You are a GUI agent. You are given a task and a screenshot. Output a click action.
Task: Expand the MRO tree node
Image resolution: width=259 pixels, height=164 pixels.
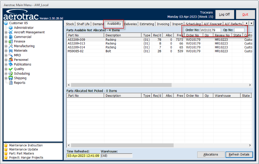coord(6,55)
